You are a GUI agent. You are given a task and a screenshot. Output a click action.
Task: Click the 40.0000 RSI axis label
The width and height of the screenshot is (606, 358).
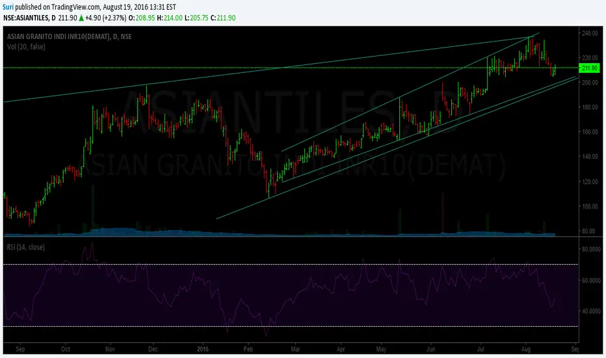[591, 311]
